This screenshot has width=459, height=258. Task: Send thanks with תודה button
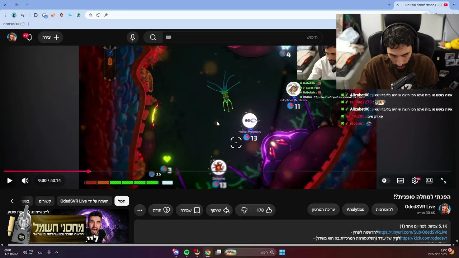point(161,210)
